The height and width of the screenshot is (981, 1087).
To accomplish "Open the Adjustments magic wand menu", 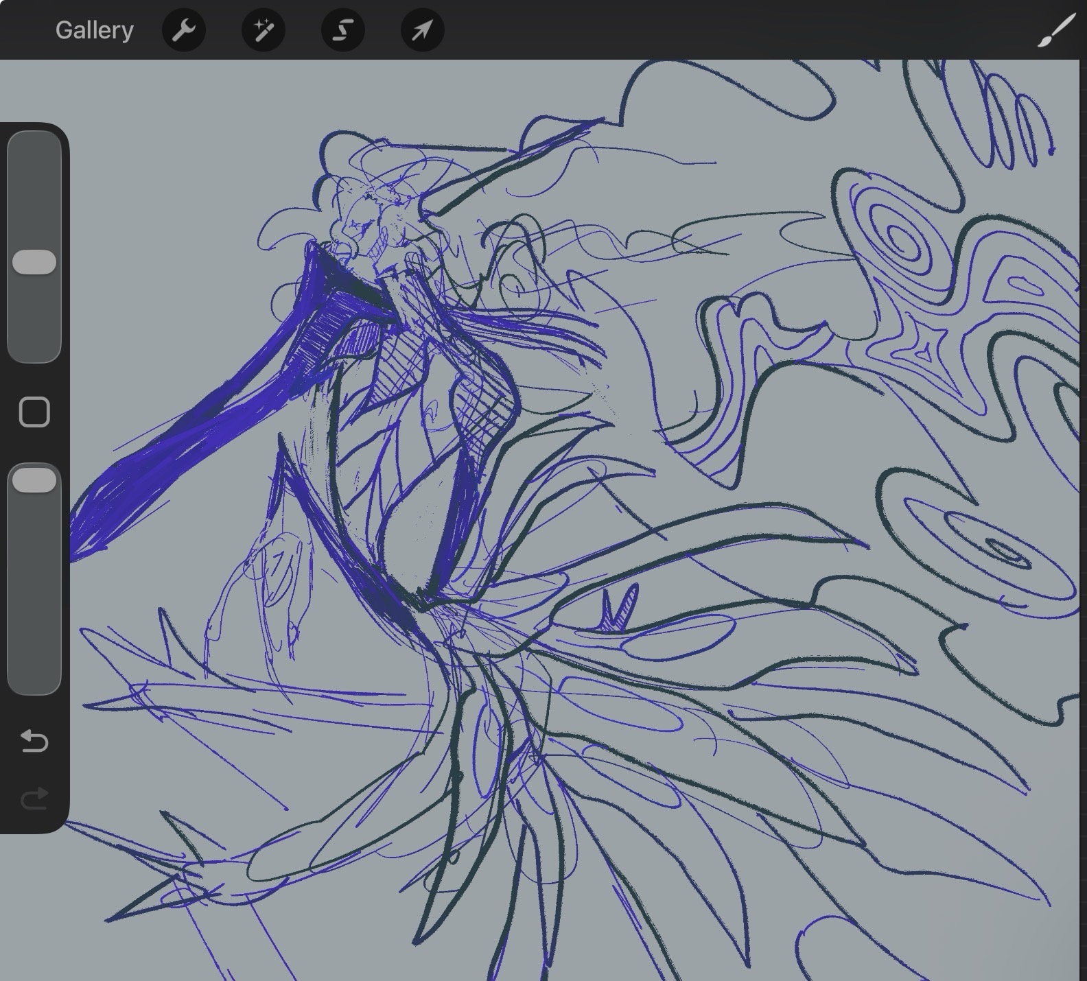I will [x=264, y=30].
